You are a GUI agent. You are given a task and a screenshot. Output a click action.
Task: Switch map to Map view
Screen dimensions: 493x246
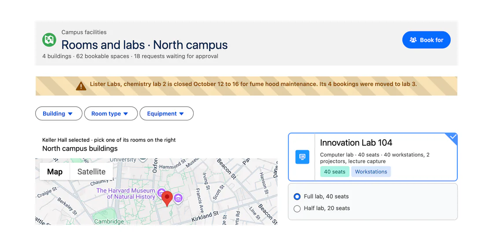[55, 172]
